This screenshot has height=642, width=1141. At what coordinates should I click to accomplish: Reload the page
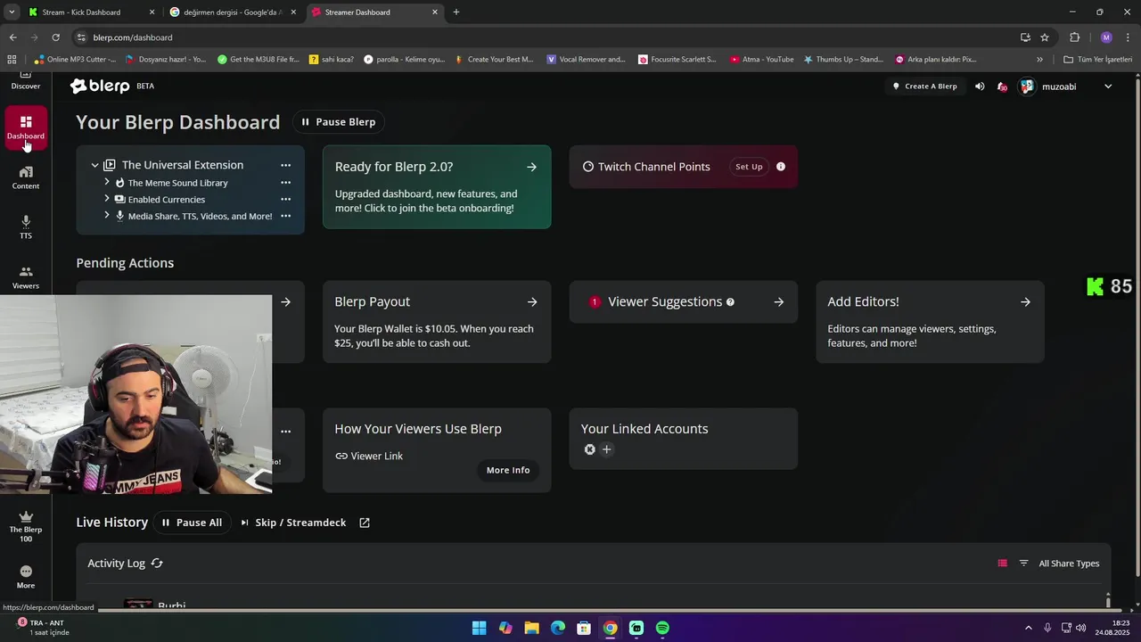tap(55, 37)
